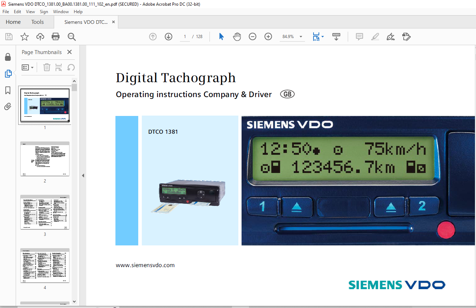
Task: Zoom in with the plus icon
Action: coord(268,37)
